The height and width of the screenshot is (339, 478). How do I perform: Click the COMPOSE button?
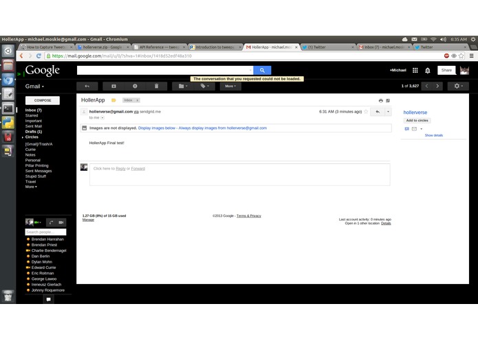pos(43,100)
